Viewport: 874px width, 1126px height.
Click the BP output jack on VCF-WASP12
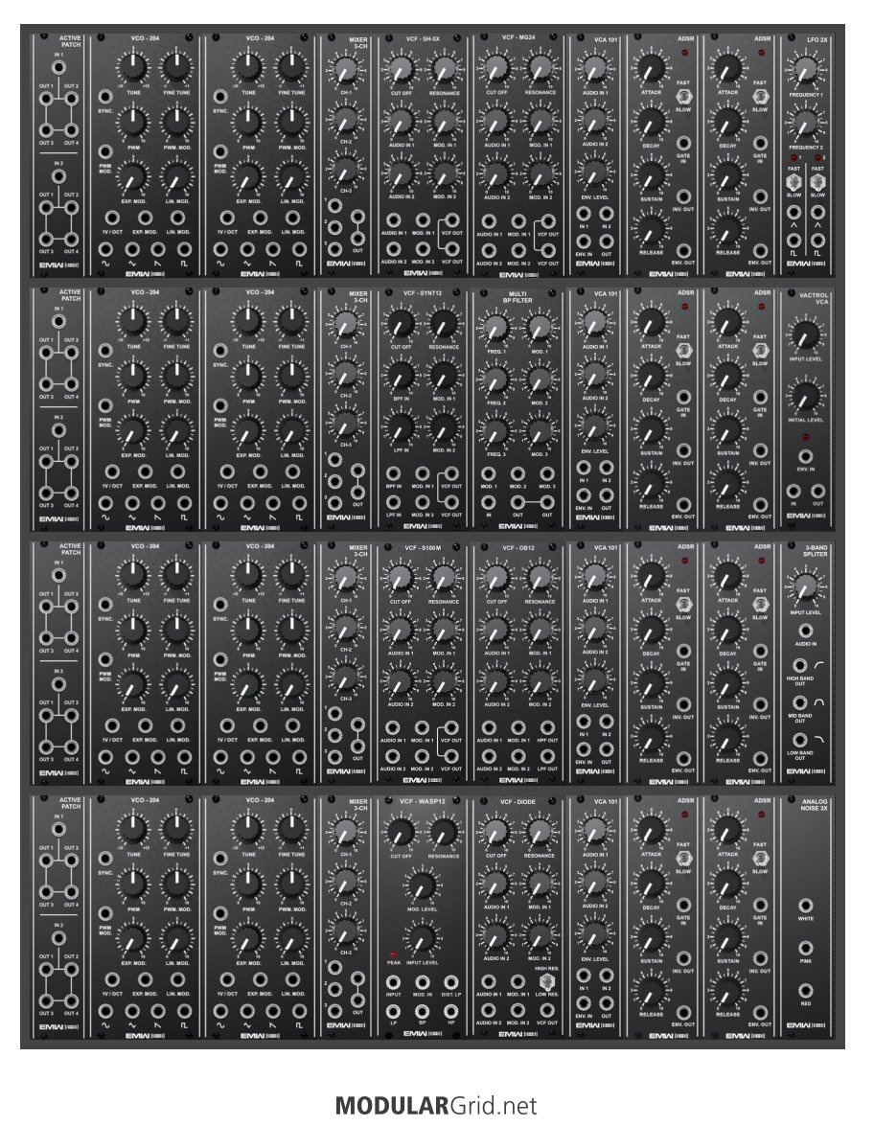(x=423, y=1011)
